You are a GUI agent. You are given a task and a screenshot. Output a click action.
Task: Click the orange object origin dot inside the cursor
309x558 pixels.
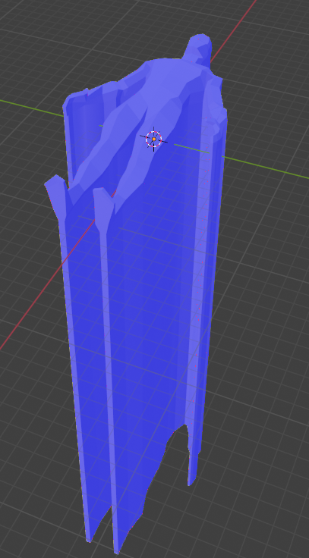pyautogui.click(x=154, y=139)
